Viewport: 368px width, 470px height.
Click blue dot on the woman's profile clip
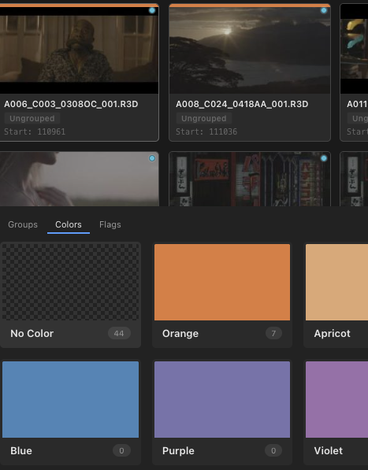click(152, 158)
